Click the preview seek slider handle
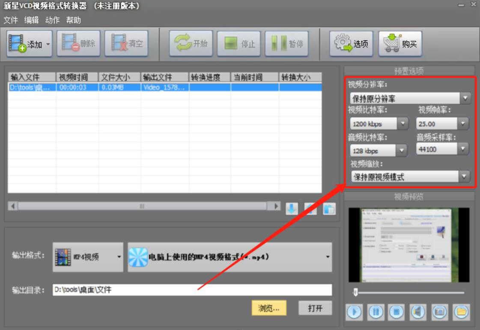Screen dimensions: 480x330 click(355, 292)
